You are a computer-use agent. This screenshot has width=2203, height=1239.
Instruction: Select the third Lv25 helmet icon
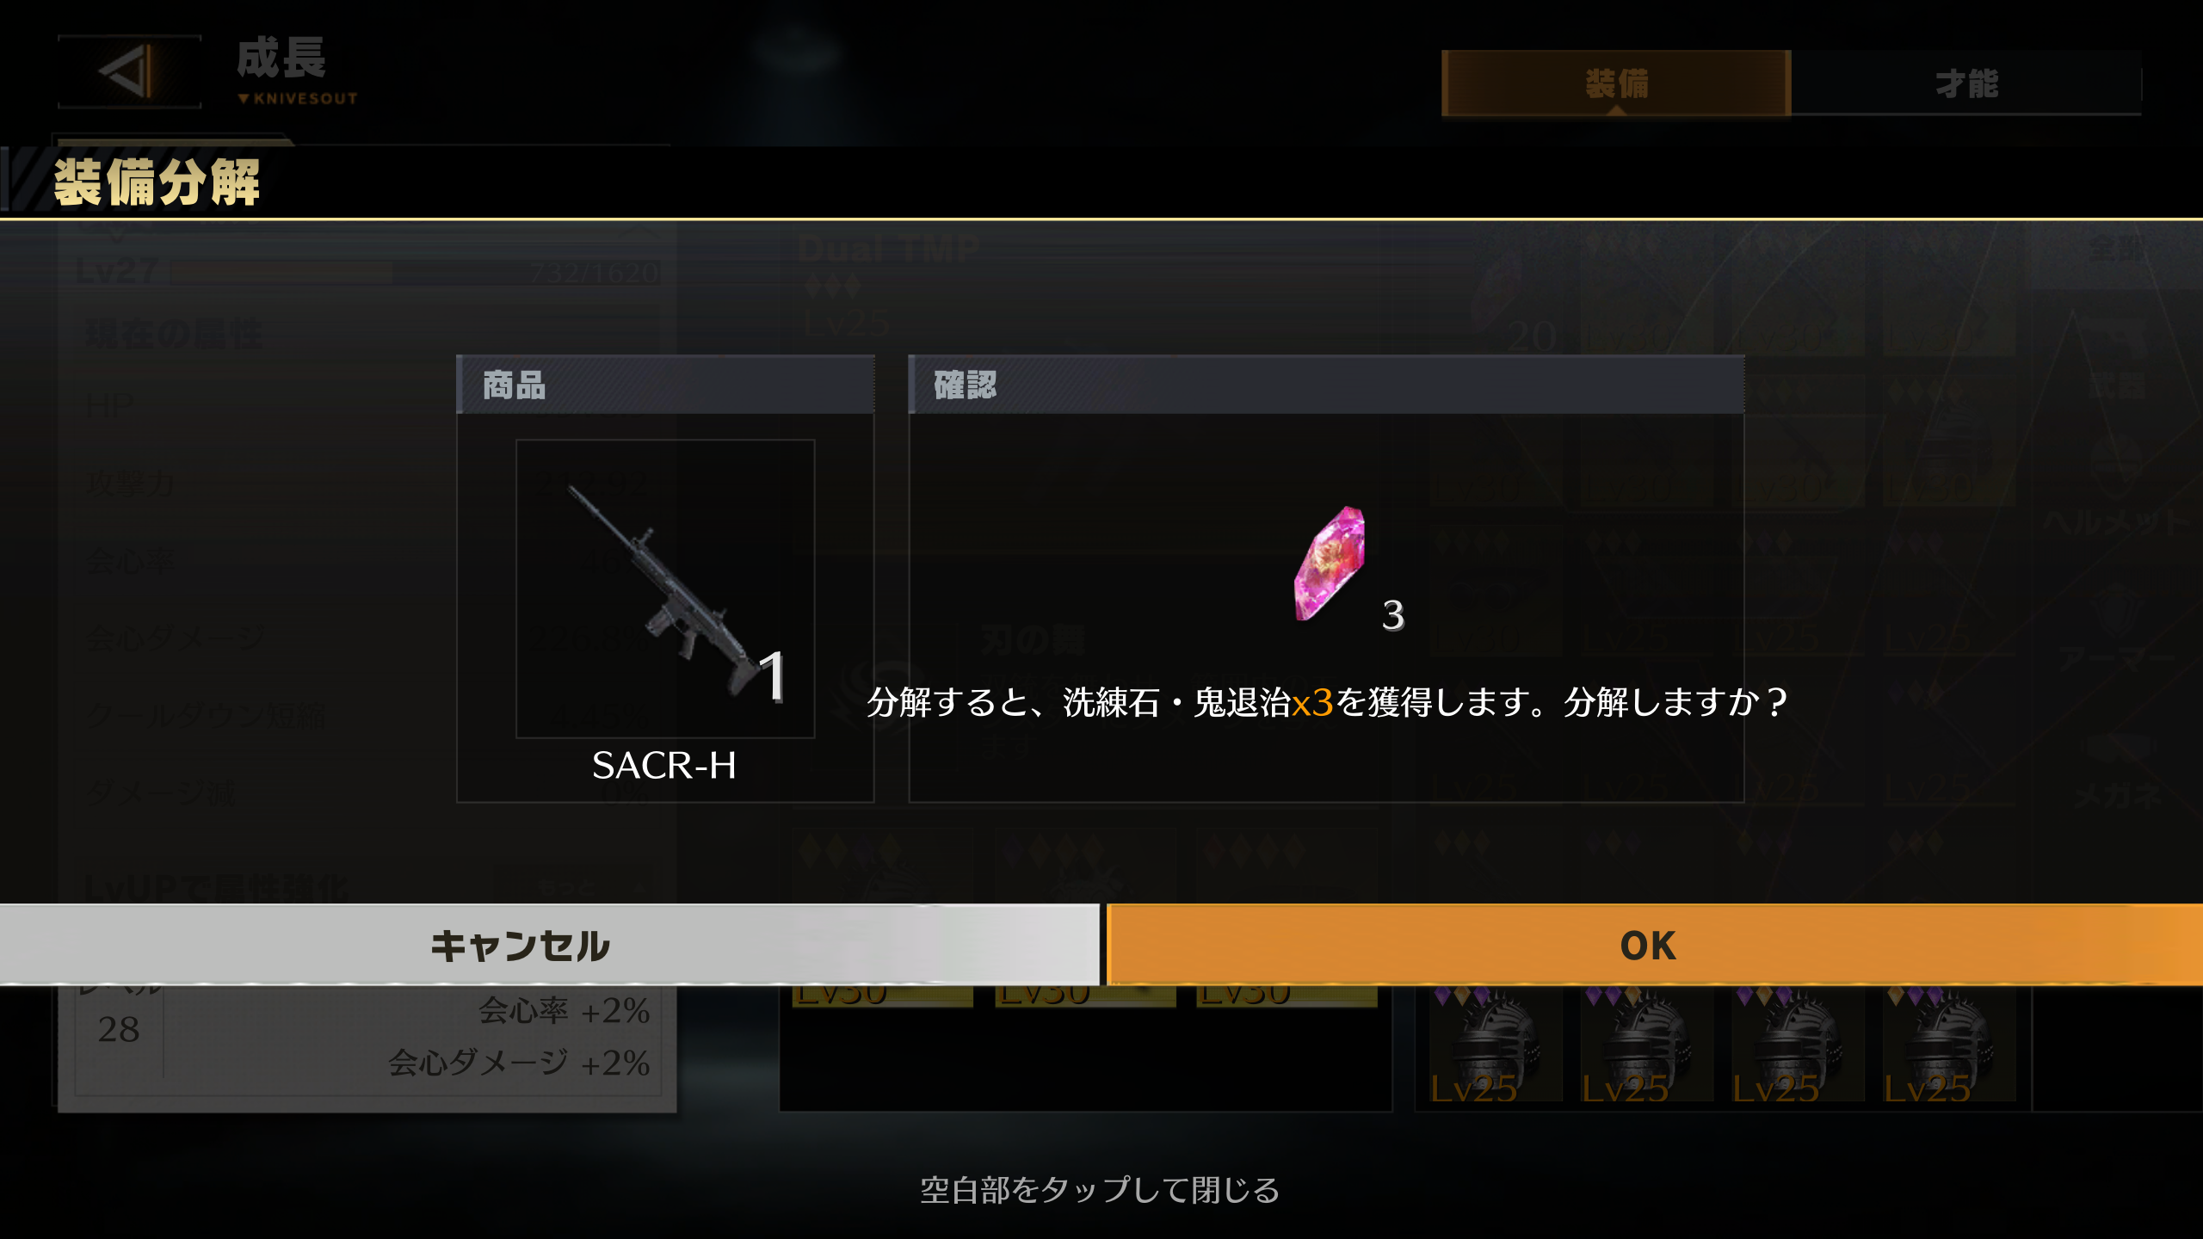[1798, 1045]
